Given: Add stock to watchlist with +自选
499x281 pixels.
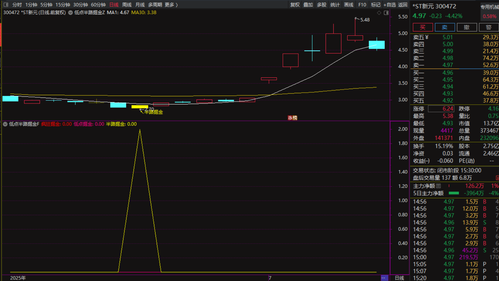Looking at the screenshot, I should [x=390, y=5].
